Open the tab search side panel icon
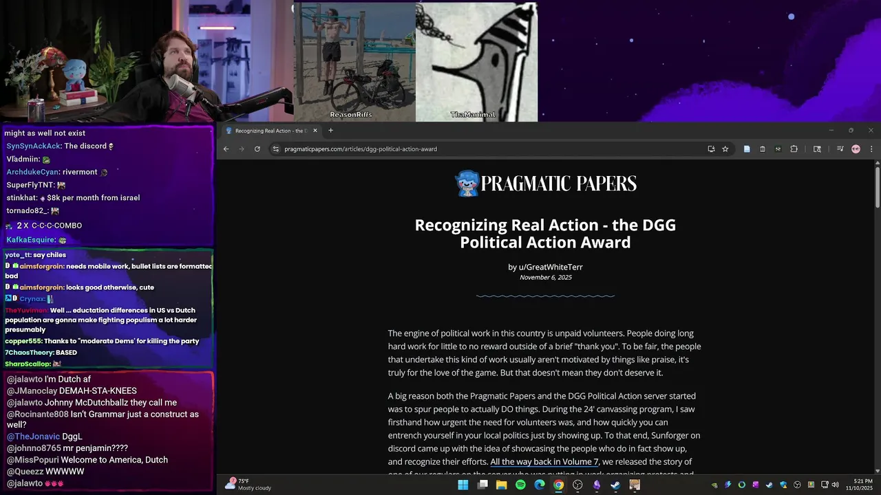The width and height of the screenshot is (881, 495). tap(817, 148)
